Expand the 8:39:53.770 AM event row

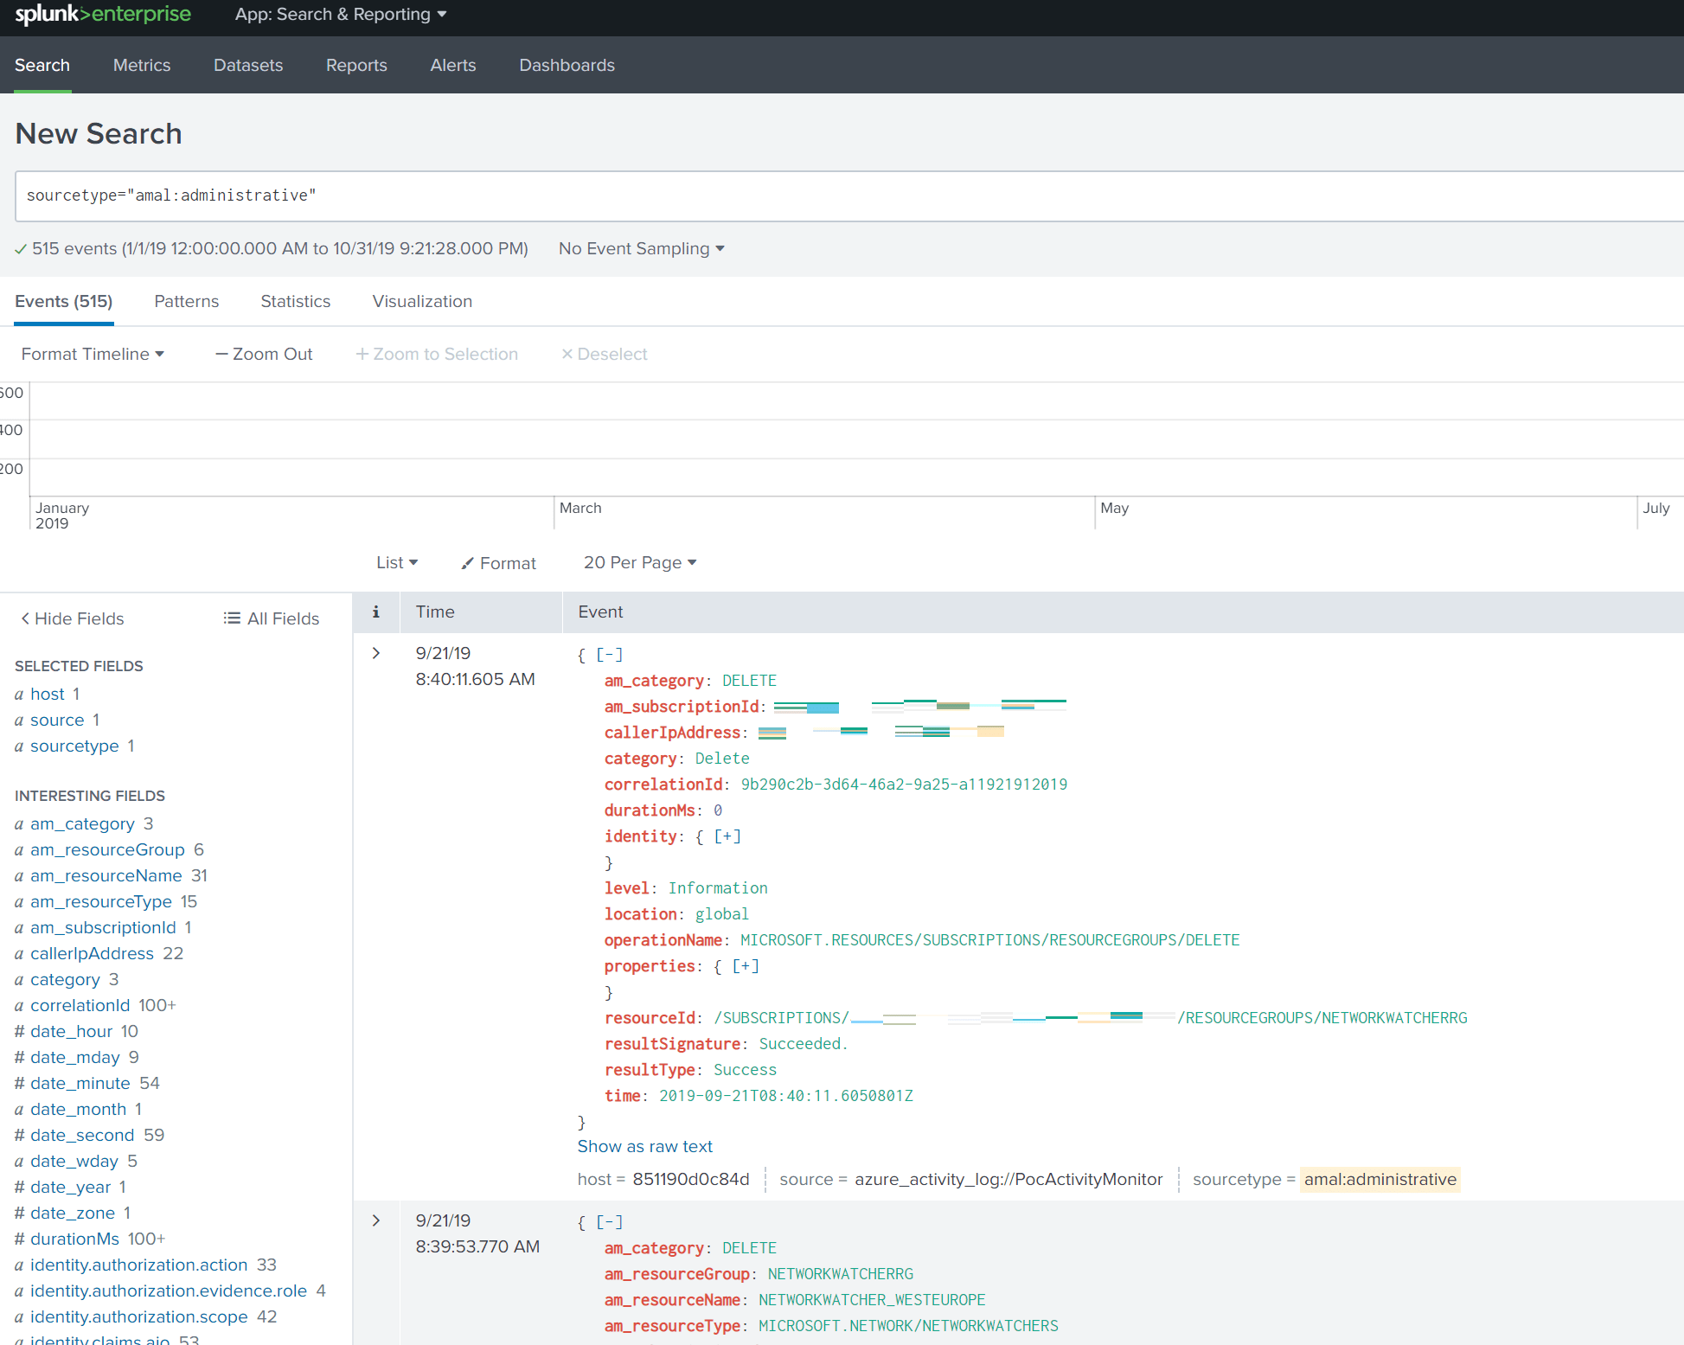(x=376, y=1220)
